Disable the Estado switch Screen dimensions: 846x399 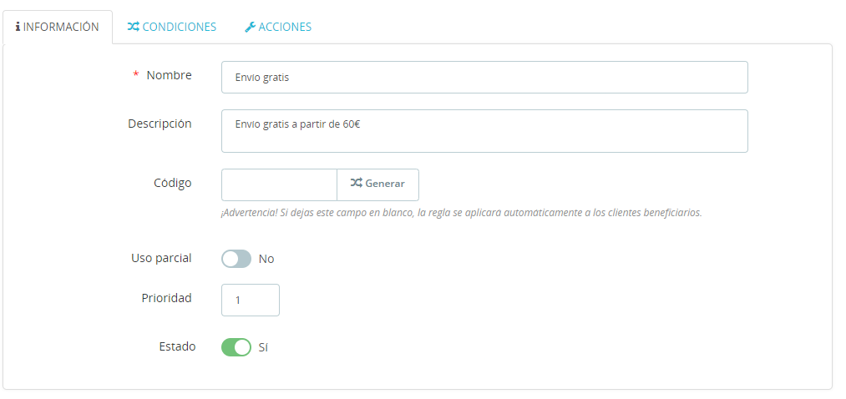click(x=236, y=347)
